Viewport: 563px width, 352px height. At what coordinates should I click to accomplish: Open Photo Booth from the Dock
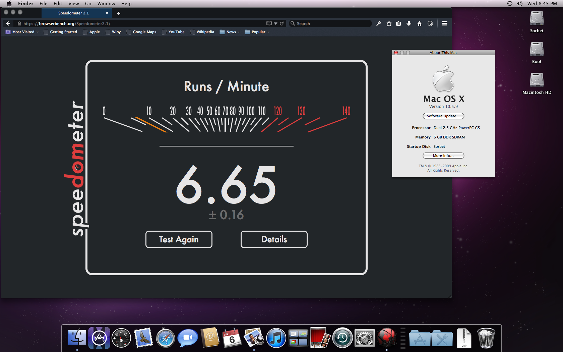pos(320,338)
